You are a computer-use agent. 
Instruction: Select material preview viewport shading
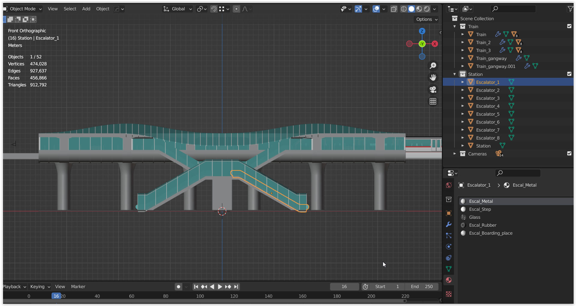(x=419, y=9)
